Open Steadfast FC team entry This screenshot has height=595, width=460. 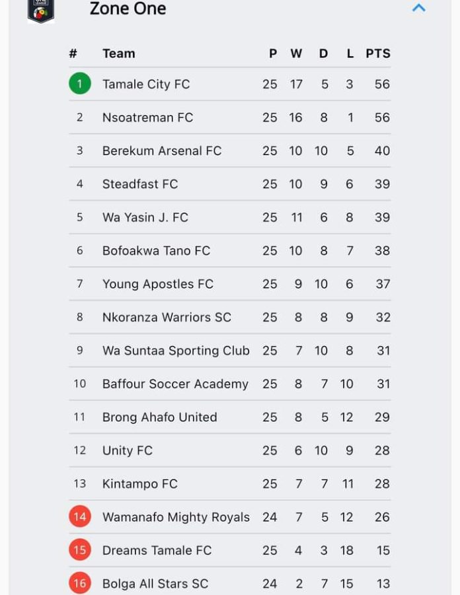(140, 184)
